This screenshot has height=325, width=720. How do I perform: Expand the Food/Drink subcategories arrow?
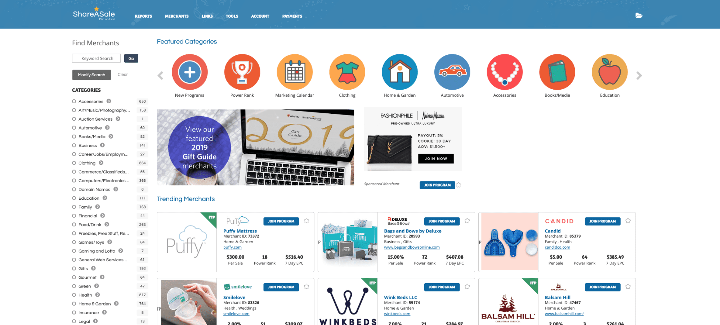point(107,225)
